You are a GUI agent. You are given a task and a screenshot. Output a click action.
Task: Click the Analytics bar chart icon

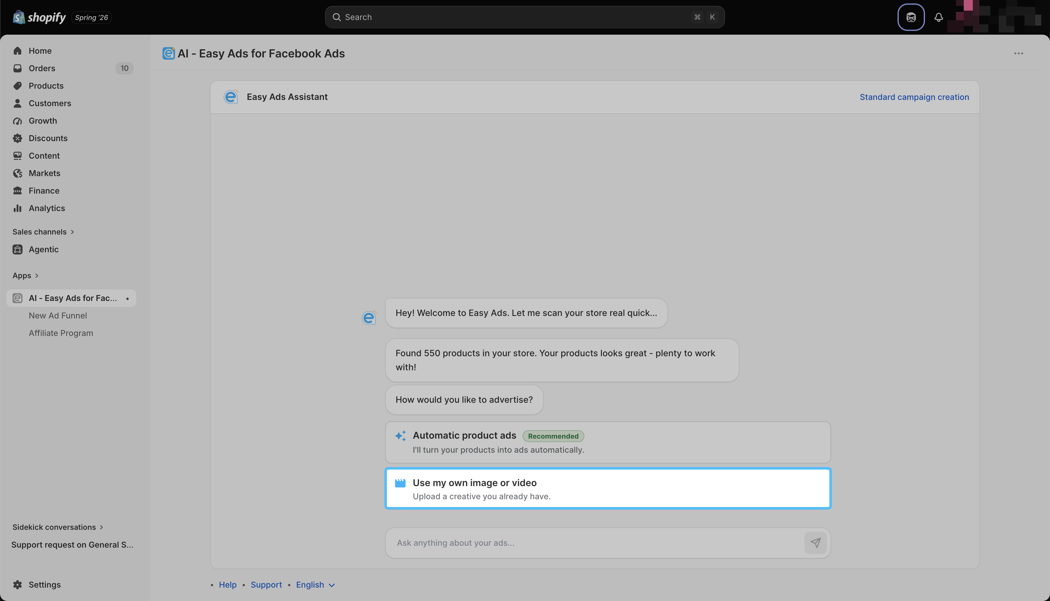pos(17,208)
